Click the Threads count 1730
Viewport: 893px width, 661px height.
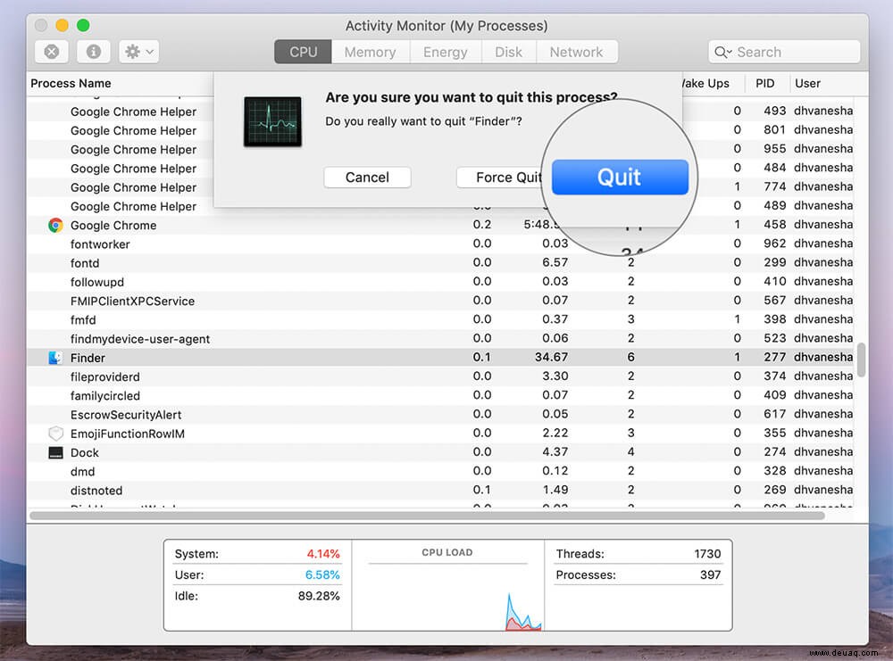707,553
